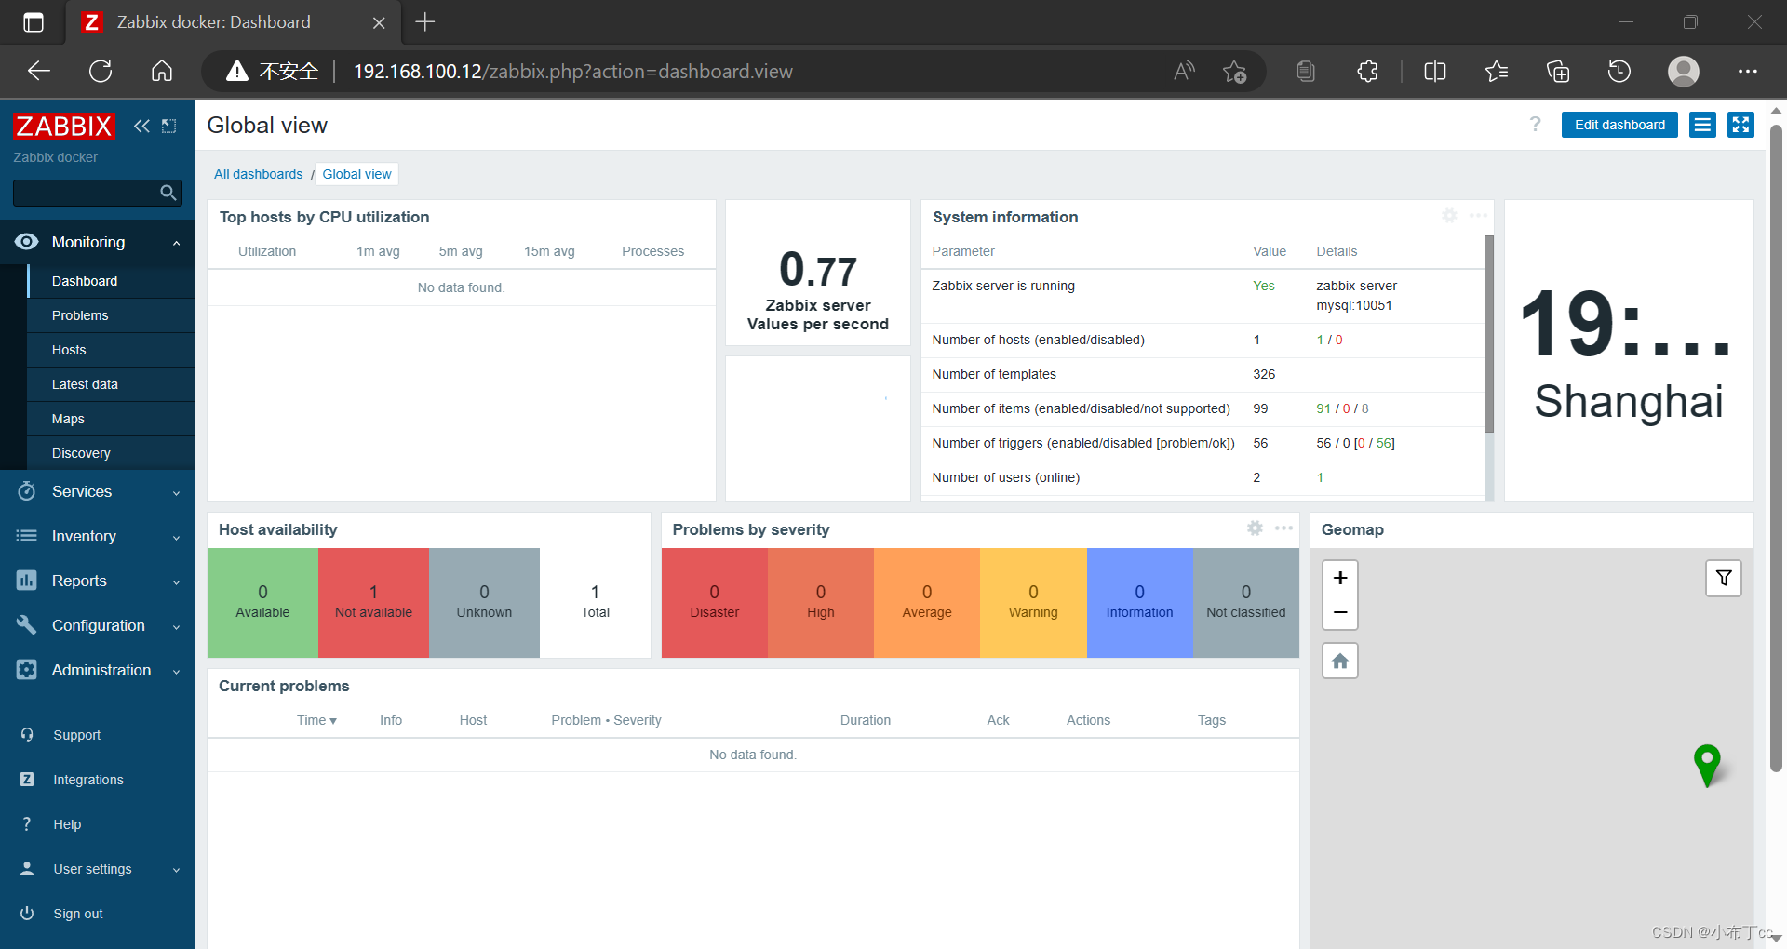This screenshot has width=1787, height=949.
Task: Click the Configuration wrench icon
Action: 27,625
